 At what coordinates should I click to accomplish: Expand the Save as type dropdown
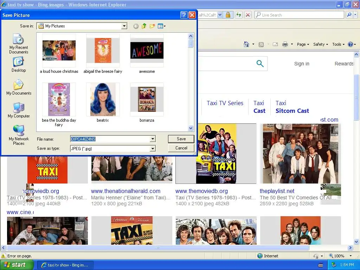coord(153,149)
